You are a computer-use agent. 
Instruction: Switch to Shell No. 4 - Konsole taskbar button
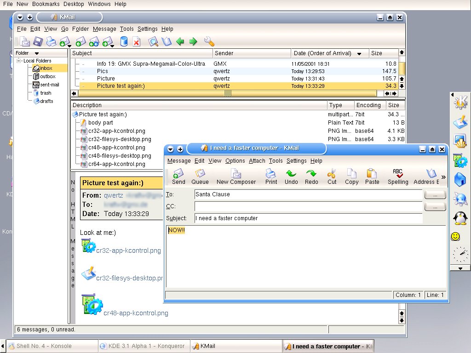point(52,346)
